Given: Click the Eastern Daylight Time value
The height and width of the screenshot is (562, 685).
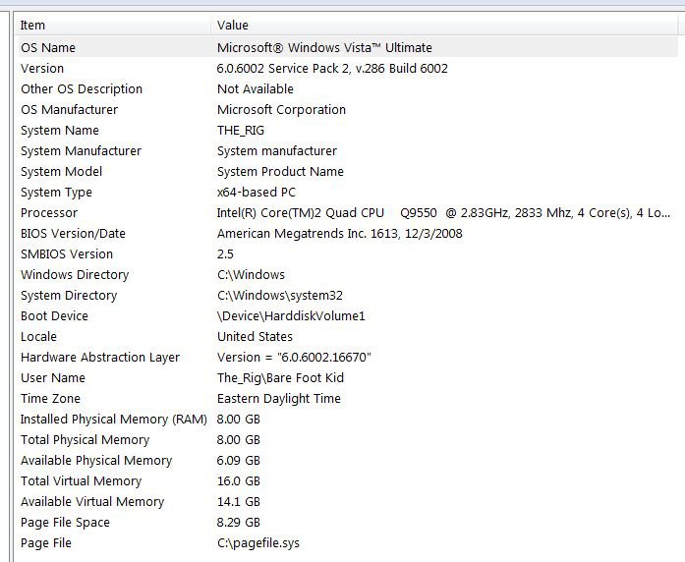Looking at the screenshot, I should tap(279, 399).
